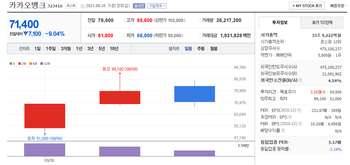Click the plus icon in MY STOCK 추가
This screenshot has height=165, width=350.
tap(293, 6)
